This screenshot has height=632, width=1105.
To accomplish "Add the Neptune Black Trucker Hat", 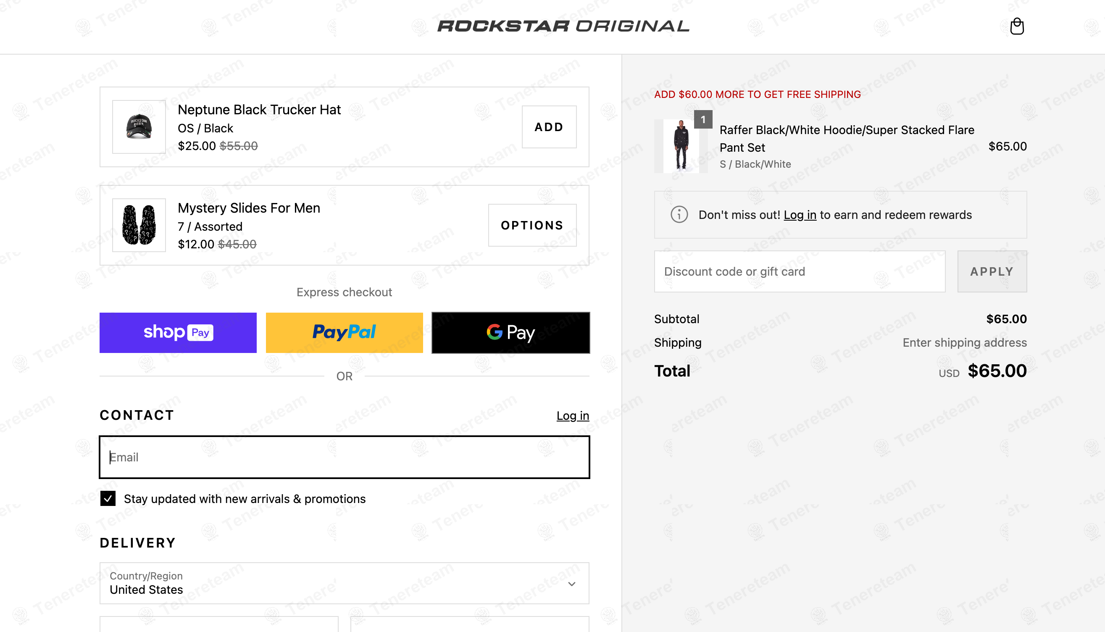I will (x=549, y=127).
